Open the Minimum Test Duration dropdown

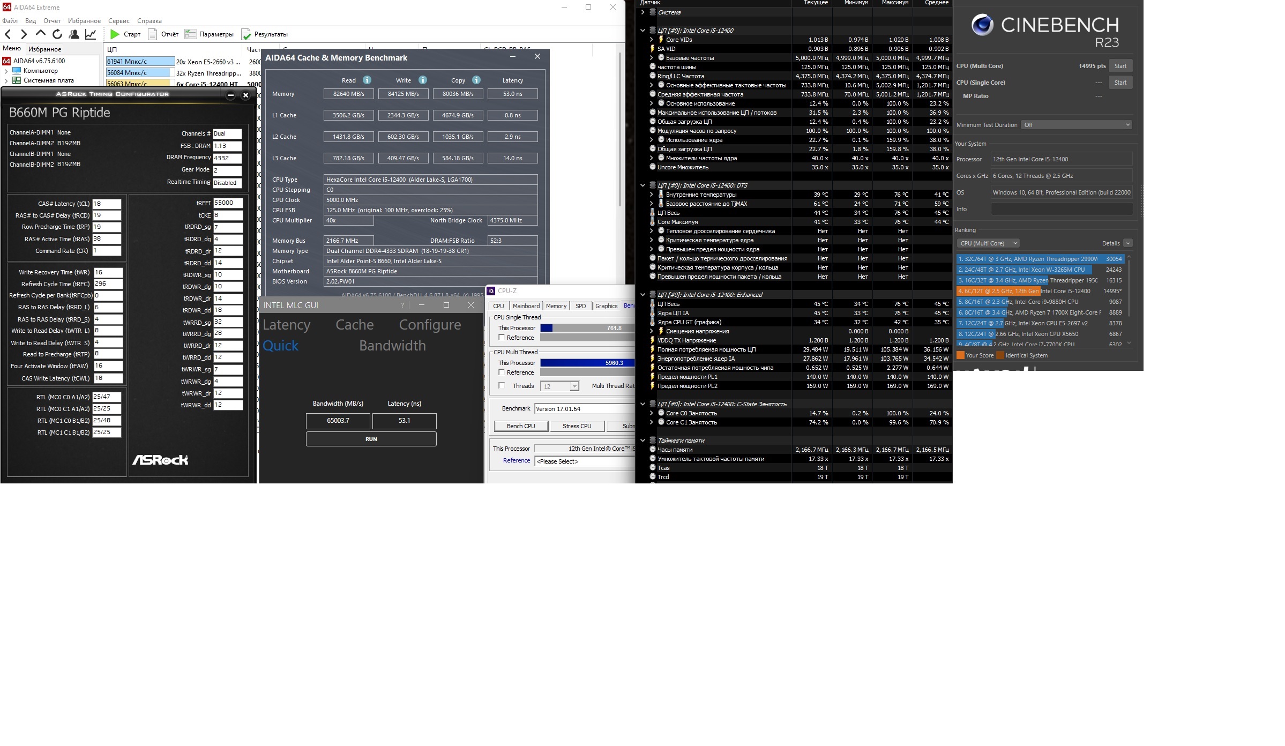point(1076,125)
